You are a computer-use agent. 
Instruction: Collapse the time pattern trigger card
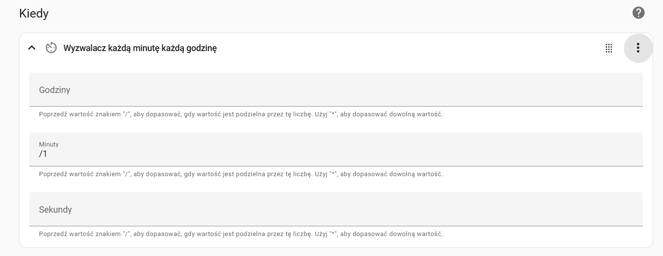coord(32,48)
